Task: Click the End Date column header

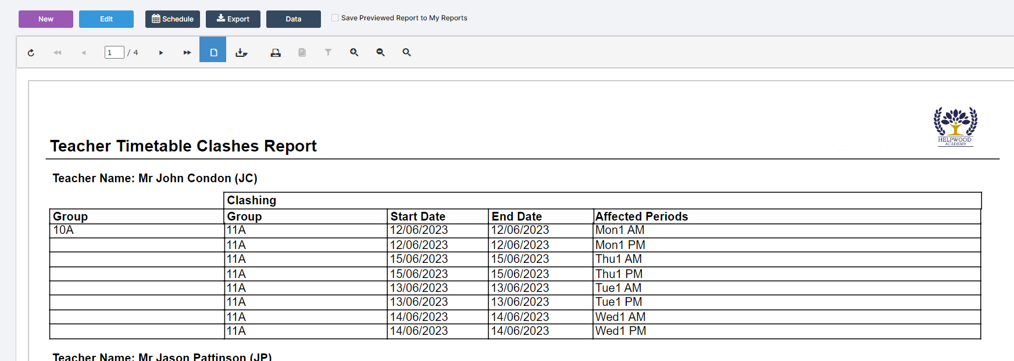Action: 541,216
